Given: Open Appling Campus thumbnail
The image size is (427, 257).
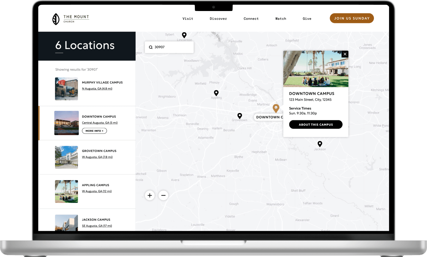Looking at the screenshot, I should [x=66, y=191].
